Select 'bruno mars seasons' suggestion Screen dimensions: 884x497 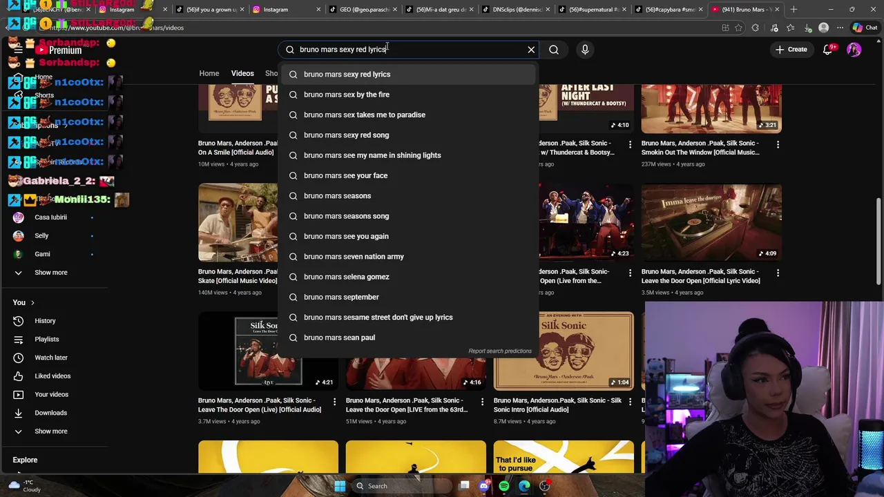pos(408,196)
